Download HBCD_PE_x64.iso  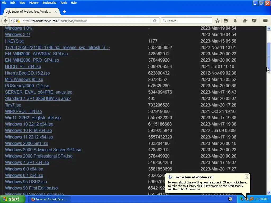[x=23, y=67]
